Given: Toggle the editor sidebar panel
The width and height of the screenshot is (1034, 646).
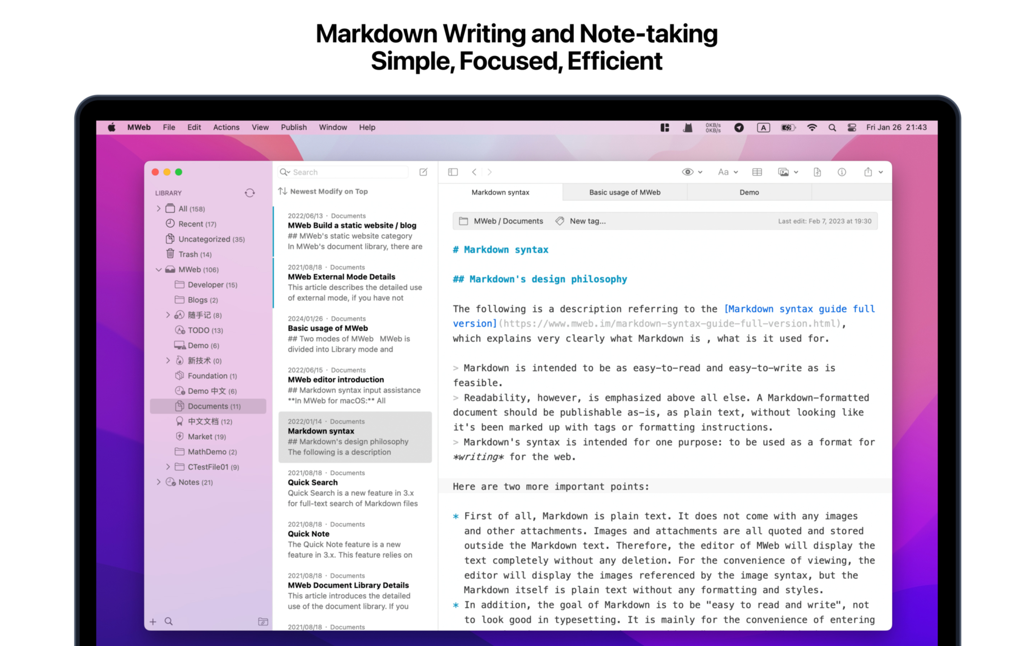Looking at the screenshot, I should 453,172.
